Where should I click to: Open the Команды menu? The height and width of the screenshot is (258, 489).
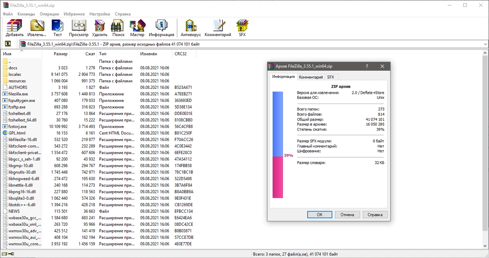click(26, 14)
